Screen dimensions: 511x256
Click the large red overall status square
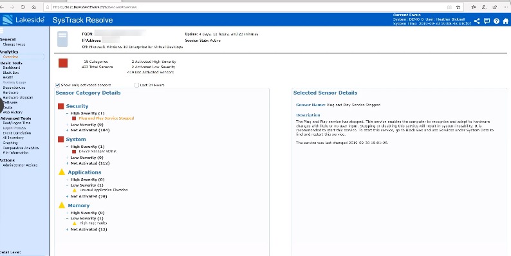click(x=63, y=63)
